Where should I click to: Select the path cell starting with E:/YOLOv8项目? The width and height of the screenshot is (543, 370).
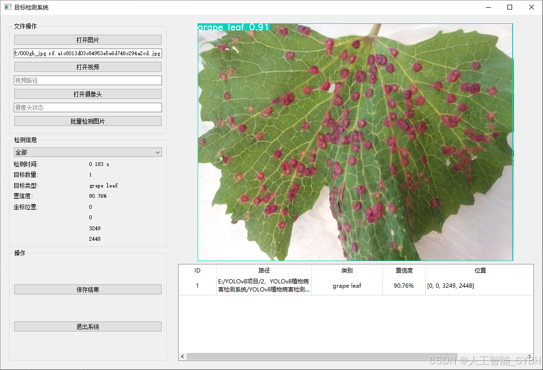264,286
